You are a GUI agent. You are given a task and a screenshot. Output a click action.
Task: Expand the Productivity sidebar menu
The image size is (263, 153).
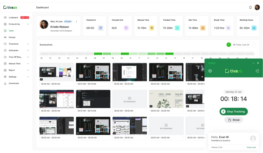click(28, 24)
